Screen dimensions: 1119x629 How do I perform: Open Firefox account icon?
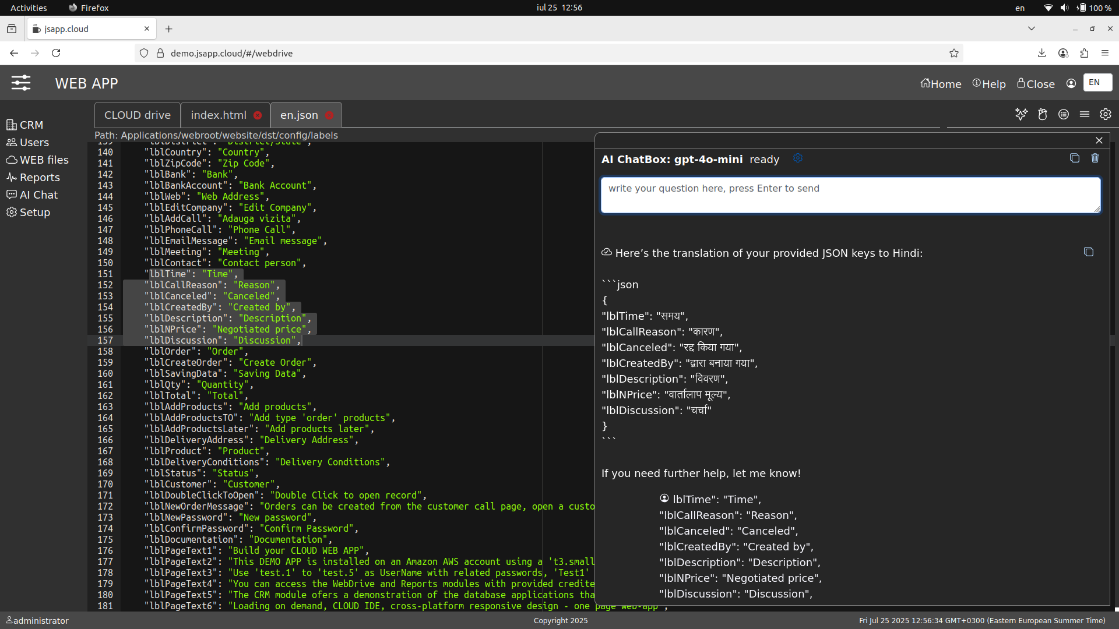pyautogui.click(x=1063, y=53)
